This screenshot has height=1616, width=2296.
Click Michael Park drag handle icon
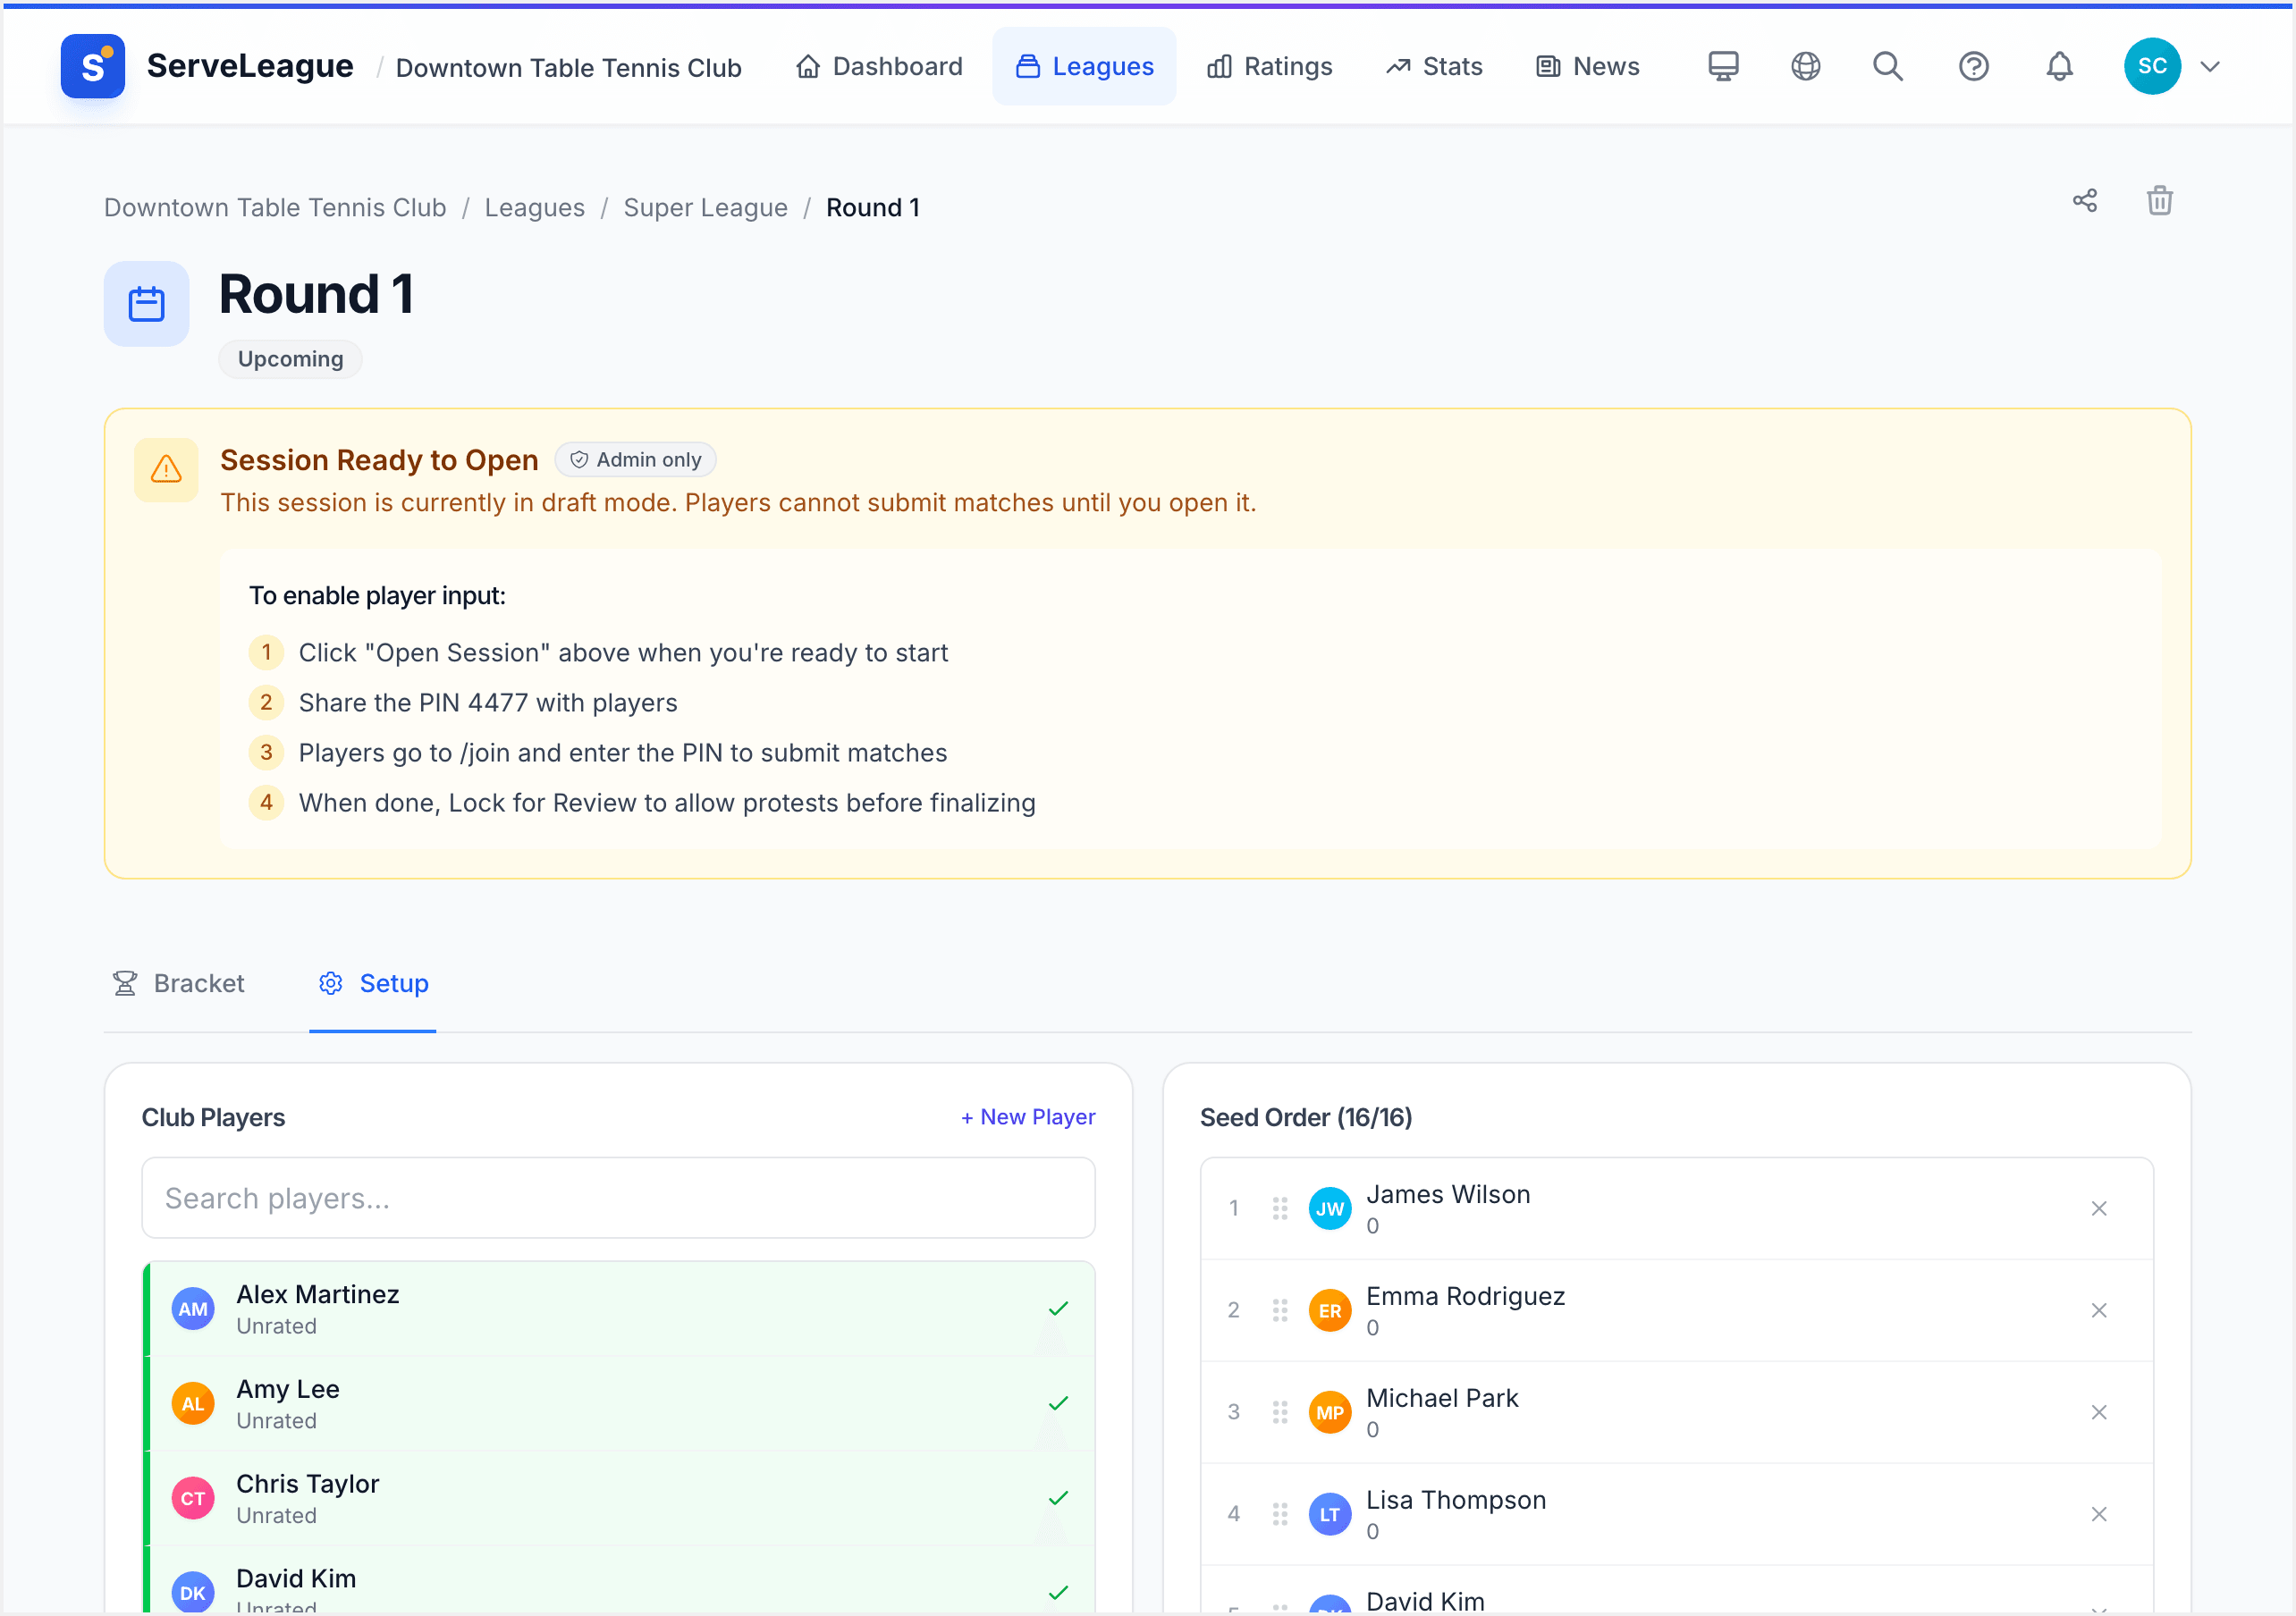tap(1279, 1413)
